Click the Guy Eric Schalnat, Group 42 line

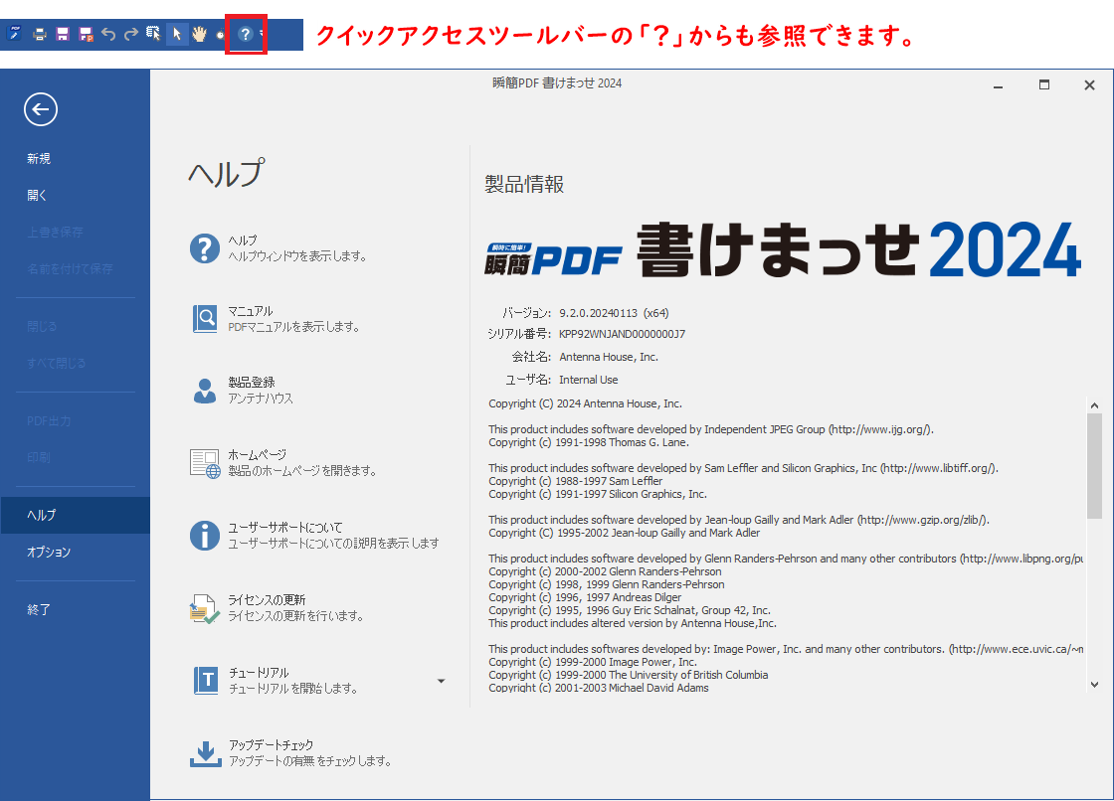pos(630,611)
